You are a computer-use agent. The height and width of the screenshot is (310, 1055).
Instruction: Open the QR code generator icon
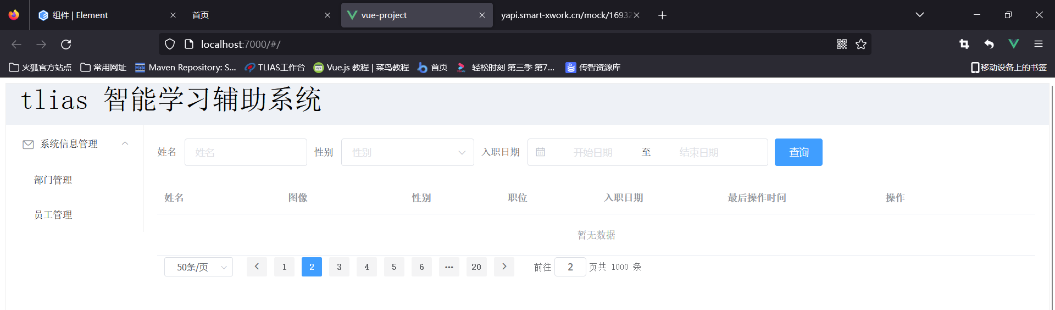click(x=841, y=45)
